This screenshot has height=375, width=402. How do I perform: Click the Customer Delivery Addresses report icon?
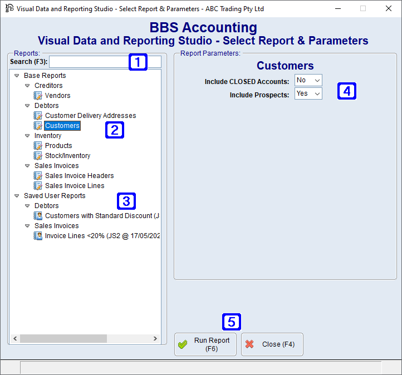coord(38,116)
